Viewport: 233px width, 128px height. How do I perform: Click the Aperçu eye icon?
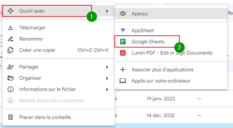[123, 14]
